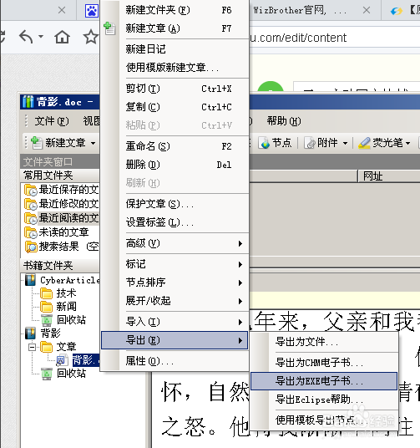420x448 pixels.
Task: Choose 使用模板导出节点 submenu item
Action: (324, 420)
